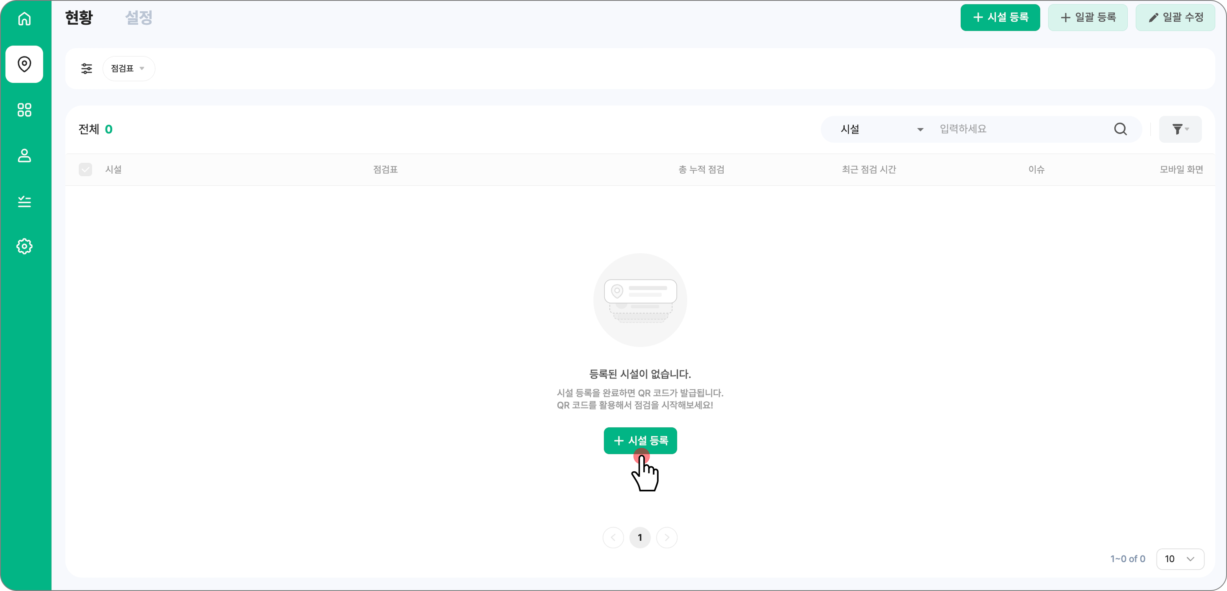Go to the previous page arrow
The height and width of the screenshot is (591, 1227).
click(613, 538)
